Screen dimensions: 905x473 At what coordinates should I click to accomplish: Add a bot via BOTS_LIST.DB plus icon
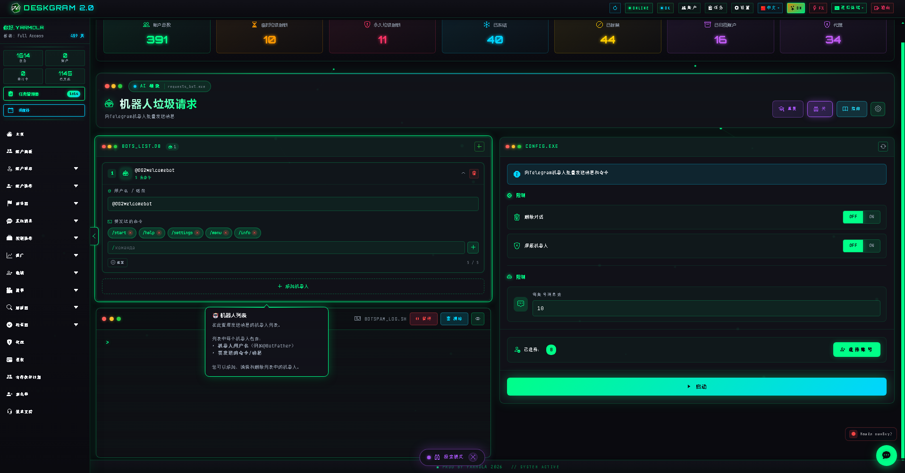point(479,146)
